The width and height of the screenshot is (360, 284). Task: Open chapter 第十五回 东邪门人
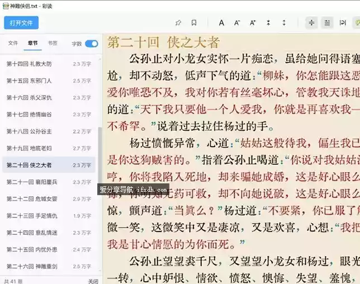(x=49, y=81)
